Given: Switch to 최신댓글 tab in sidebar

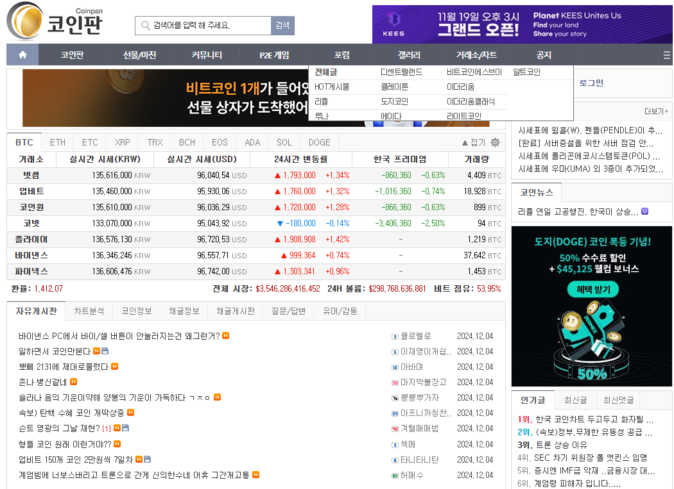Looking at the screenshot, I should pos(619,400).
